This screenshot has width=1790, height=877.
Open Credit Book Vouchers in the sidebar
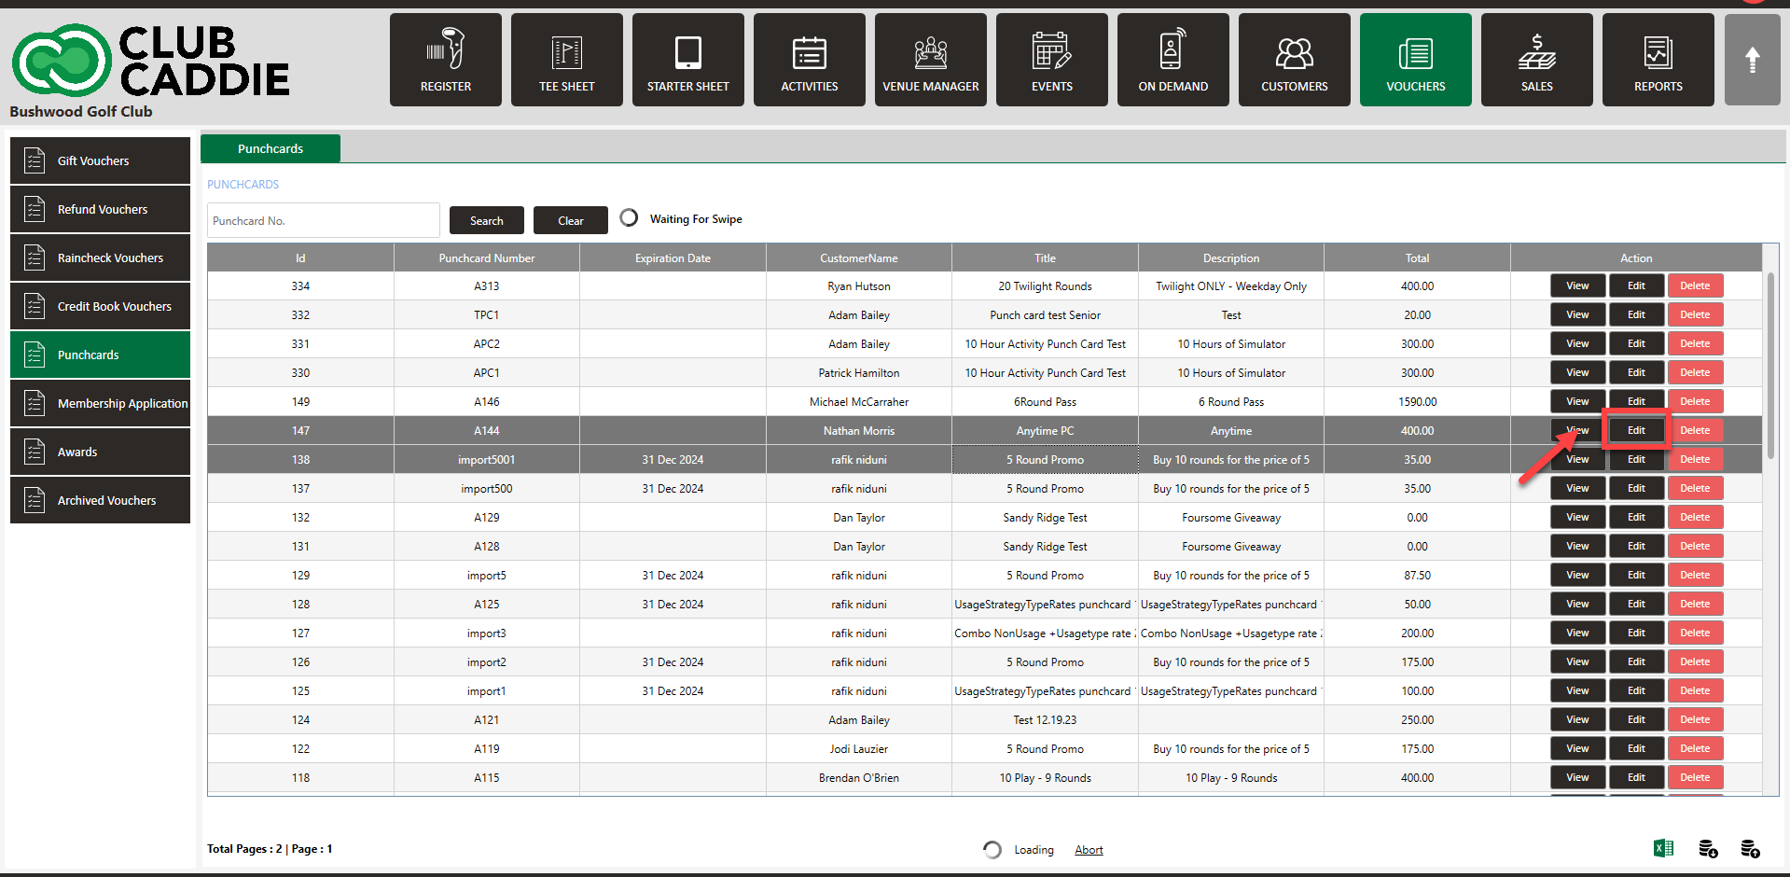point(101,306)
